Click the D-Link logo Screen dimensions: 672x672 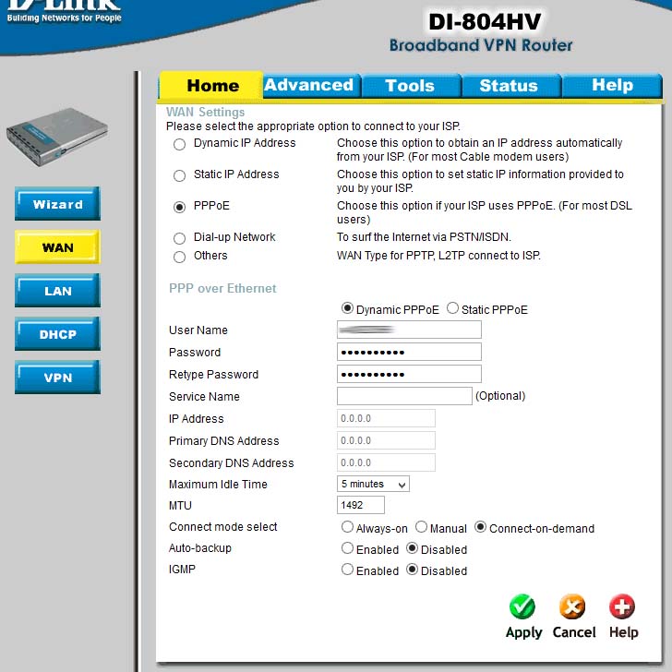(64, 11)
